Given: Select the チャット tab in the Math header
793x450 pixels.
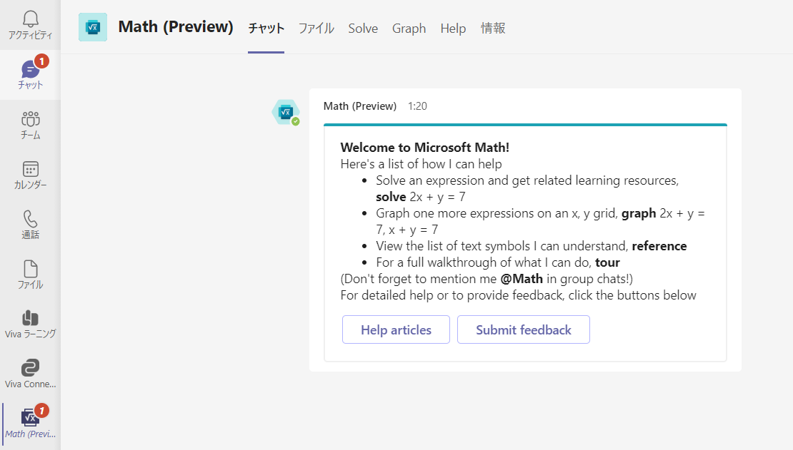Looking at the screenshot, I should (x=266, y=28).
